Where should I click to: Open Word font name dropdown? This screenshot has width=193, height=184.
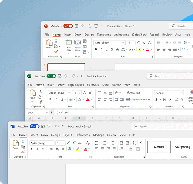pos(53,143)
